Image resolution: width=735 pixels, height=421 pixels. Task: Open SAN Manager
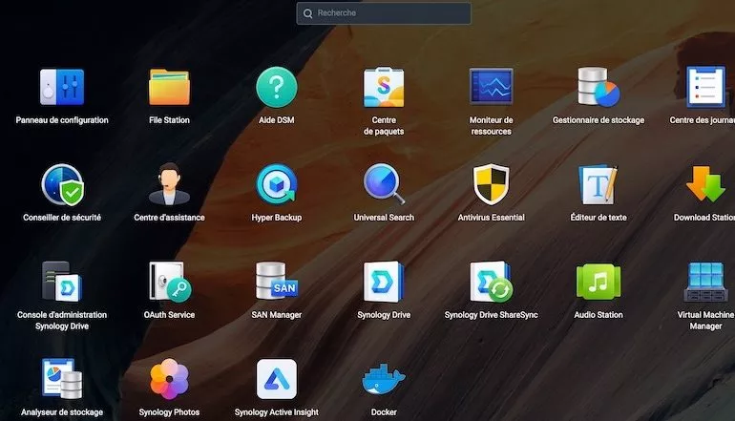[277, 282]
